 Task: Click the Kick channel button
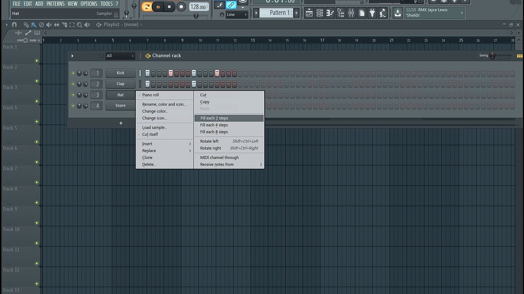tap(120, 73)
